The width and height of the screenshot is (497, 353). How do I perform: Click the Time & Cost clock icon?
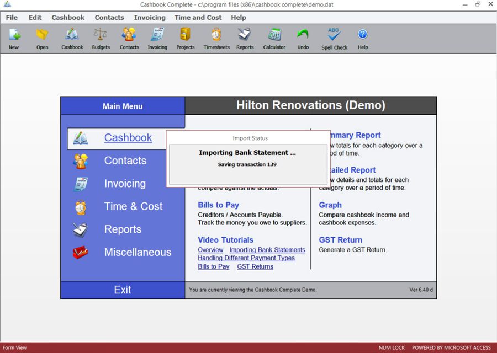(81, 207)
